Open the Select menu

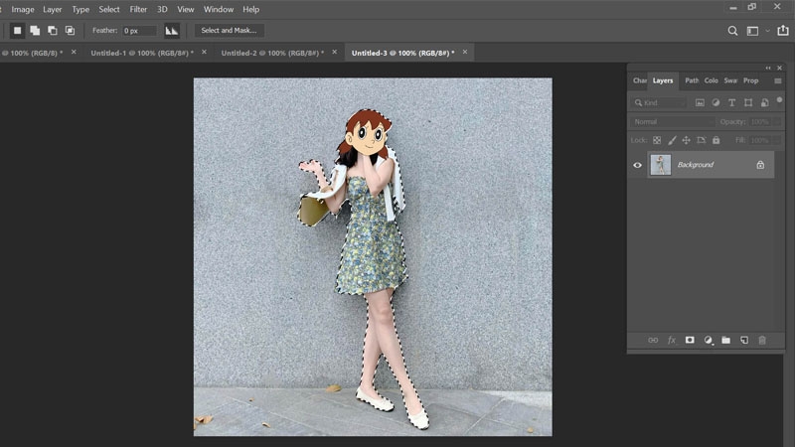[109, 9]
